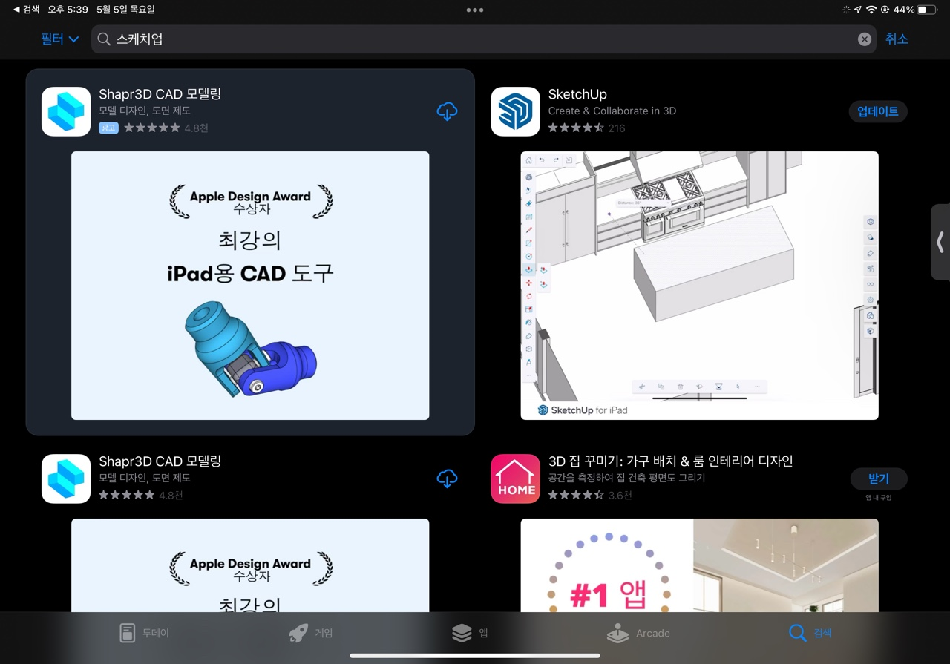This screenshot has width=950, height=664.
Task: Tap the location arrow icon in the status bar
Action: point(859,10)
